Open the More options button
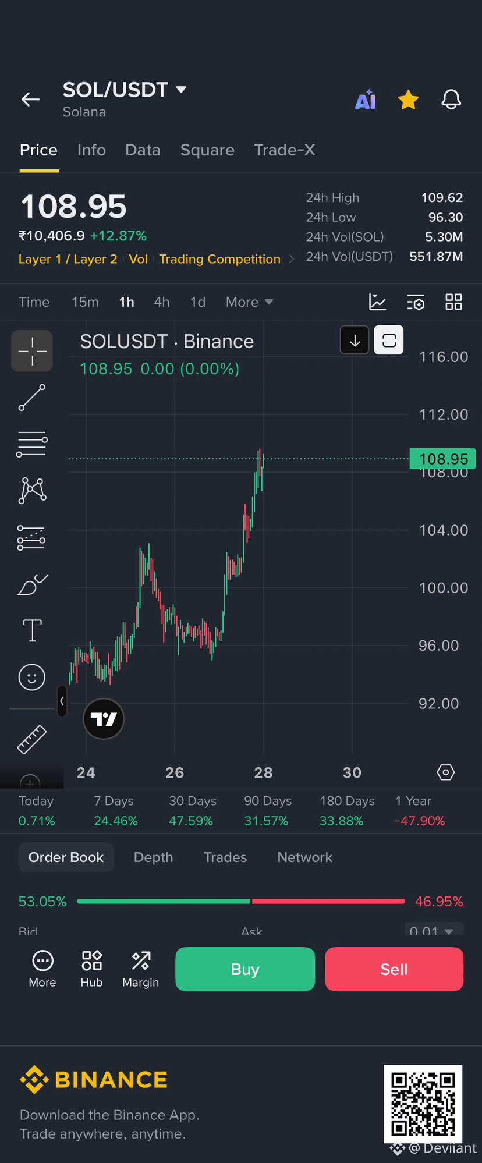 click(42, 969)
